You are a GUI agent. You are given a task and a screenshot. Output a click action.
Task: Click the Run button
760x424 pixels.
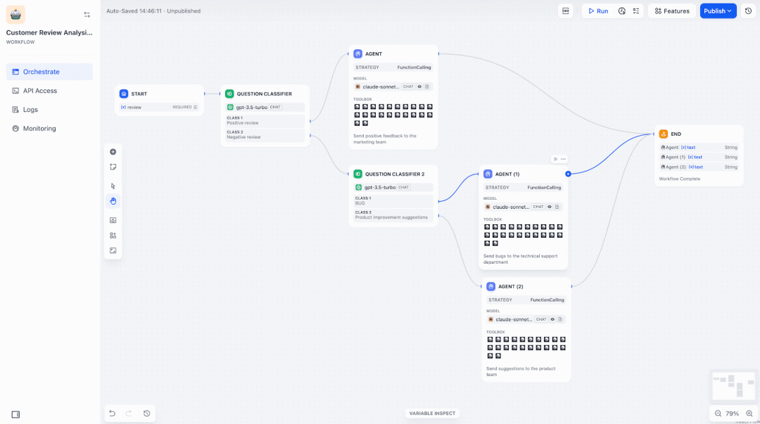[x=598, y=11]
